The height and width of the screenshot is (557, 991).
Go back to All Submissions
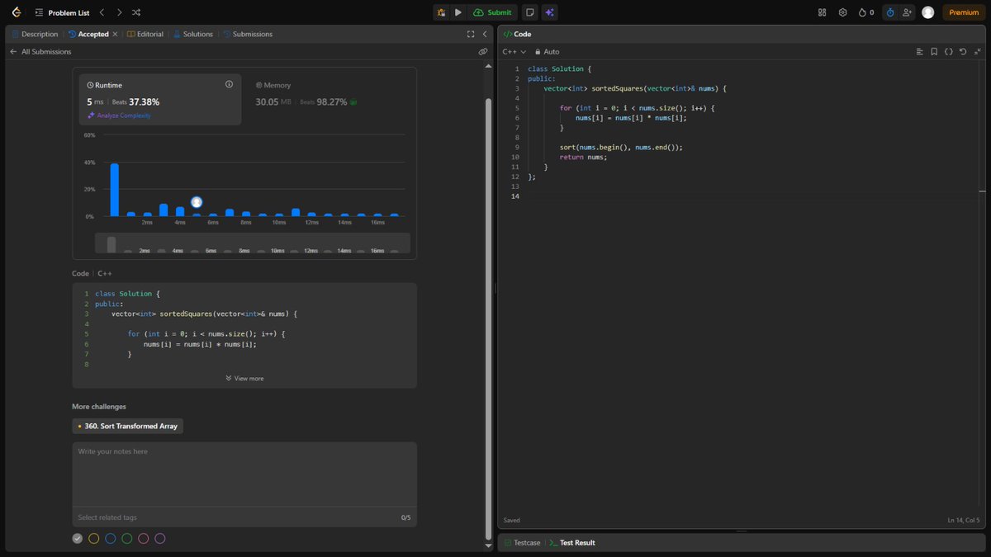40,51
